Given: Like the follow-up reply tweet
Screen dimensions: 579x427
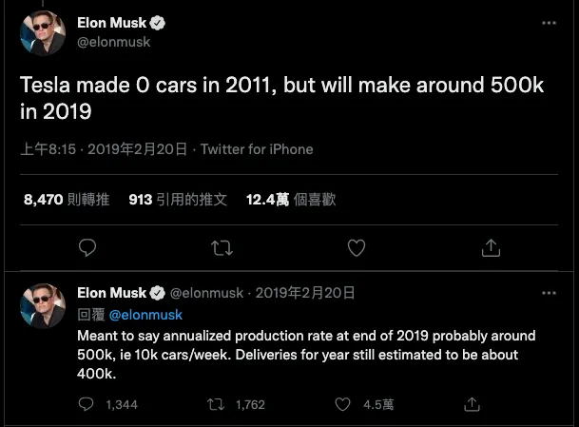Looking at the screenshot, I should pyautogui.click(x=344, y=404).
